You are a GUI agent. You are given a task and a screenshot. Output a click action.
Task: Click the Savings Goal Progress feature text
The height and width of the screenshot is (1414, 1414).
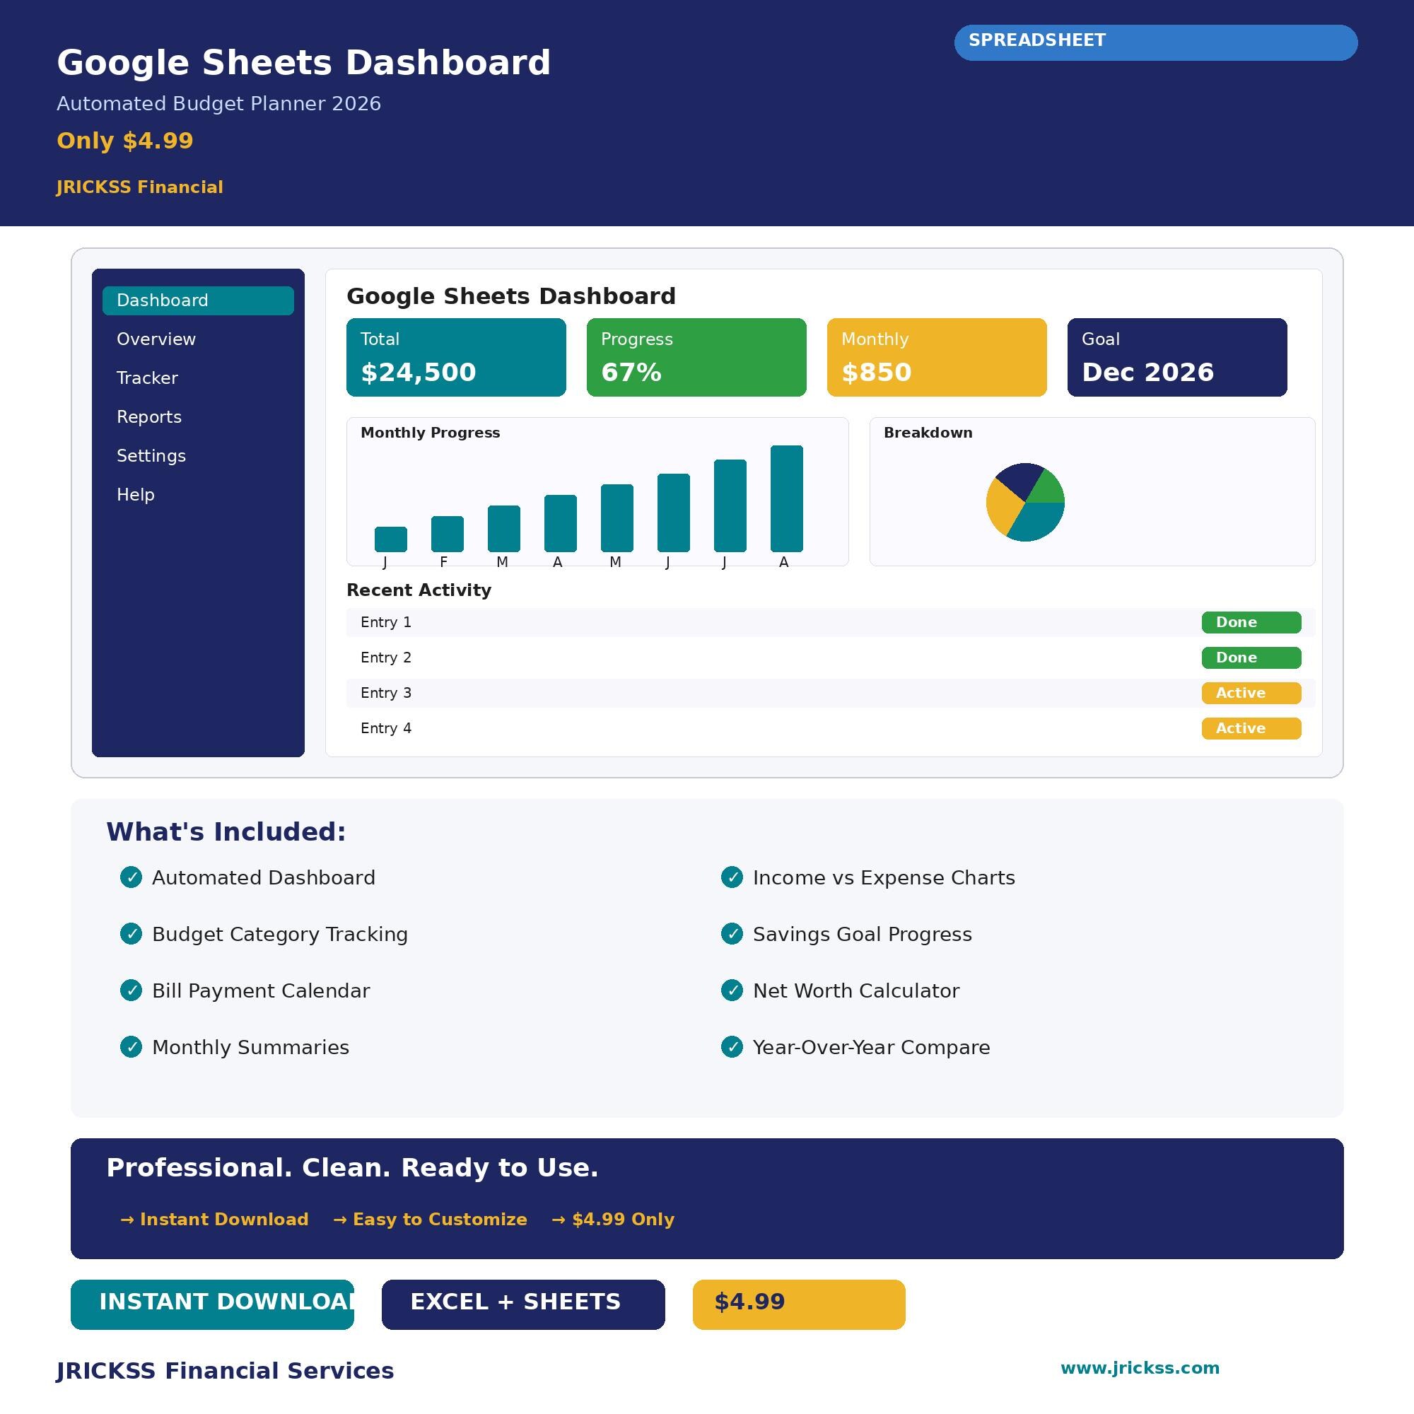[x=863, y=935]
